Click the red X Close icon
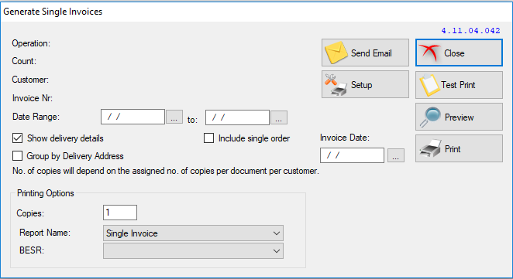 point(429,53)
